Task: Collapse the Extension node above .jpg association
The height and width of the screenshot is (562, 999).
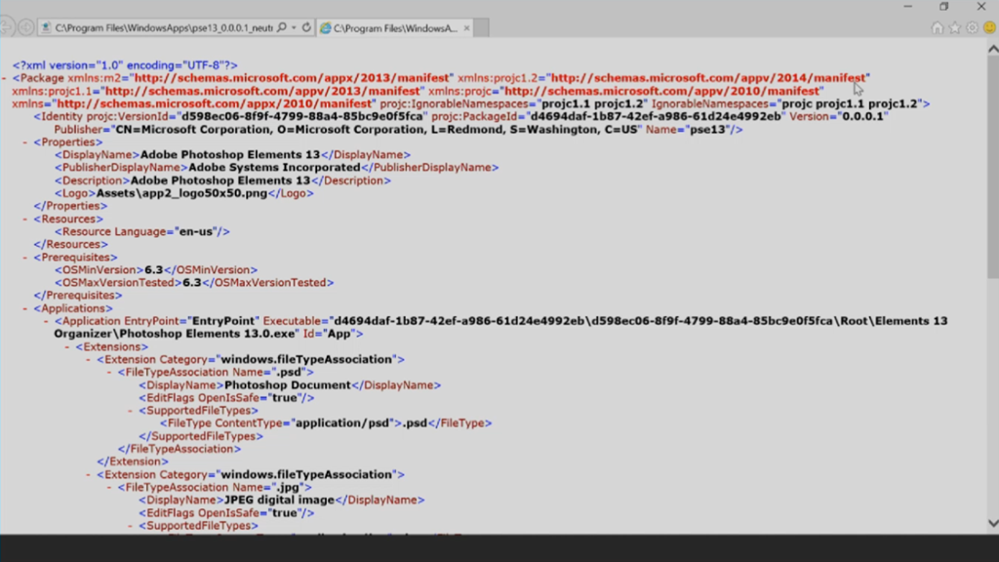Action: tap(88, 475)
